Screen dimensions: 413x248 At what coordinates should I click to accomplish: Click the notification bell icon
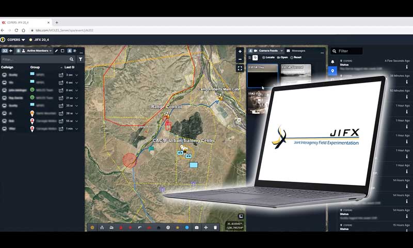pos(332,61)
